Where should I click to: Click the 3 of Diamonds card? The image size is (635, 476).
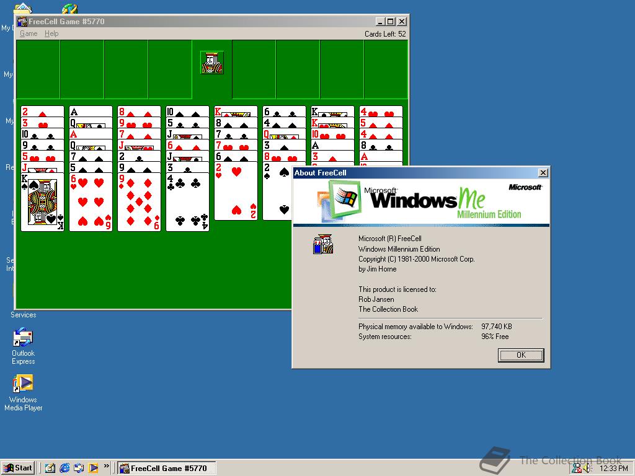[x=332, y=156]
